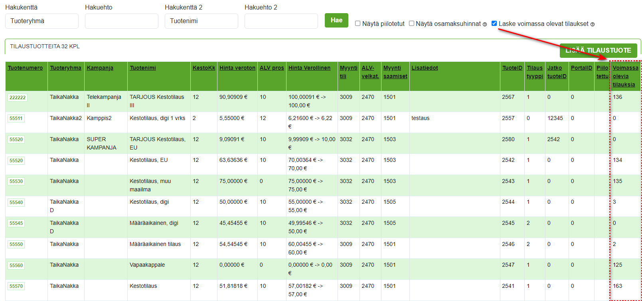Click the 136 active subscriptions value
Image resolution: width=642 pixels, height=301 pixels.
[618, 97]
